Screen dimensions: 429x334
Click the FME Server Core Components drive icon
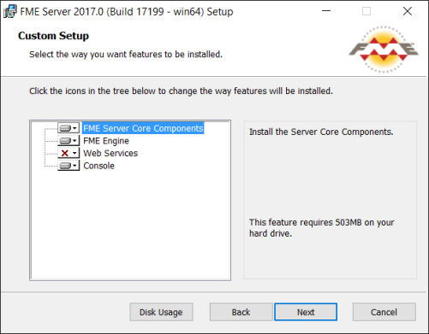coord(65,128)
